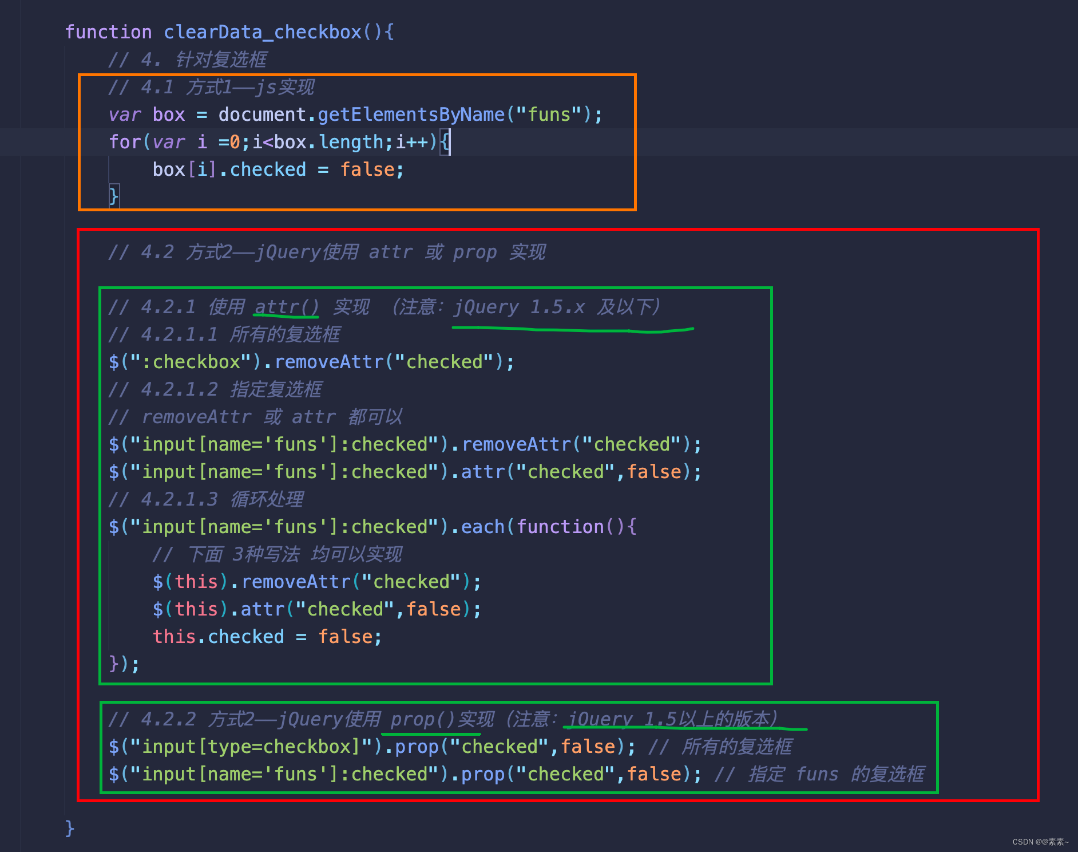The image size is (1078, 852).
Task: Click the line 'box[i].checked = false;'
Action: 278,169
